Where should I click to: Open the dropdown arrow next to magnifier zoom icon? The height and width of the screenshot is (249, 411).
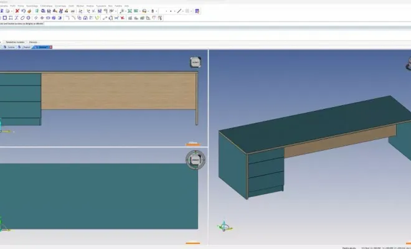click(126, 11)
